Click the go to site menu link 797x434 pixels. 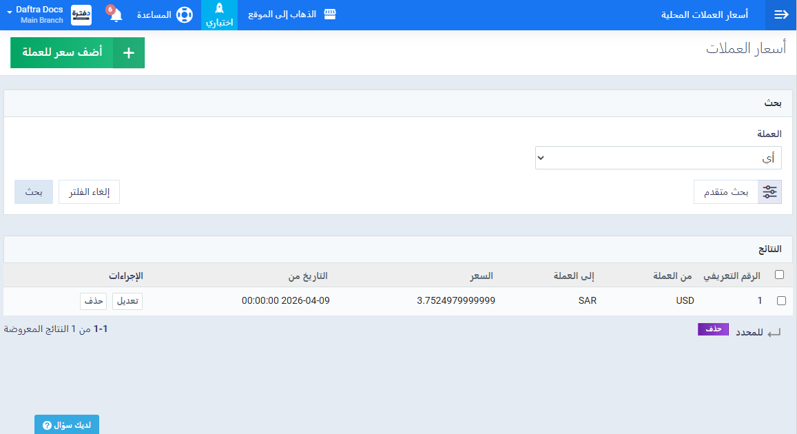point(282,14)
